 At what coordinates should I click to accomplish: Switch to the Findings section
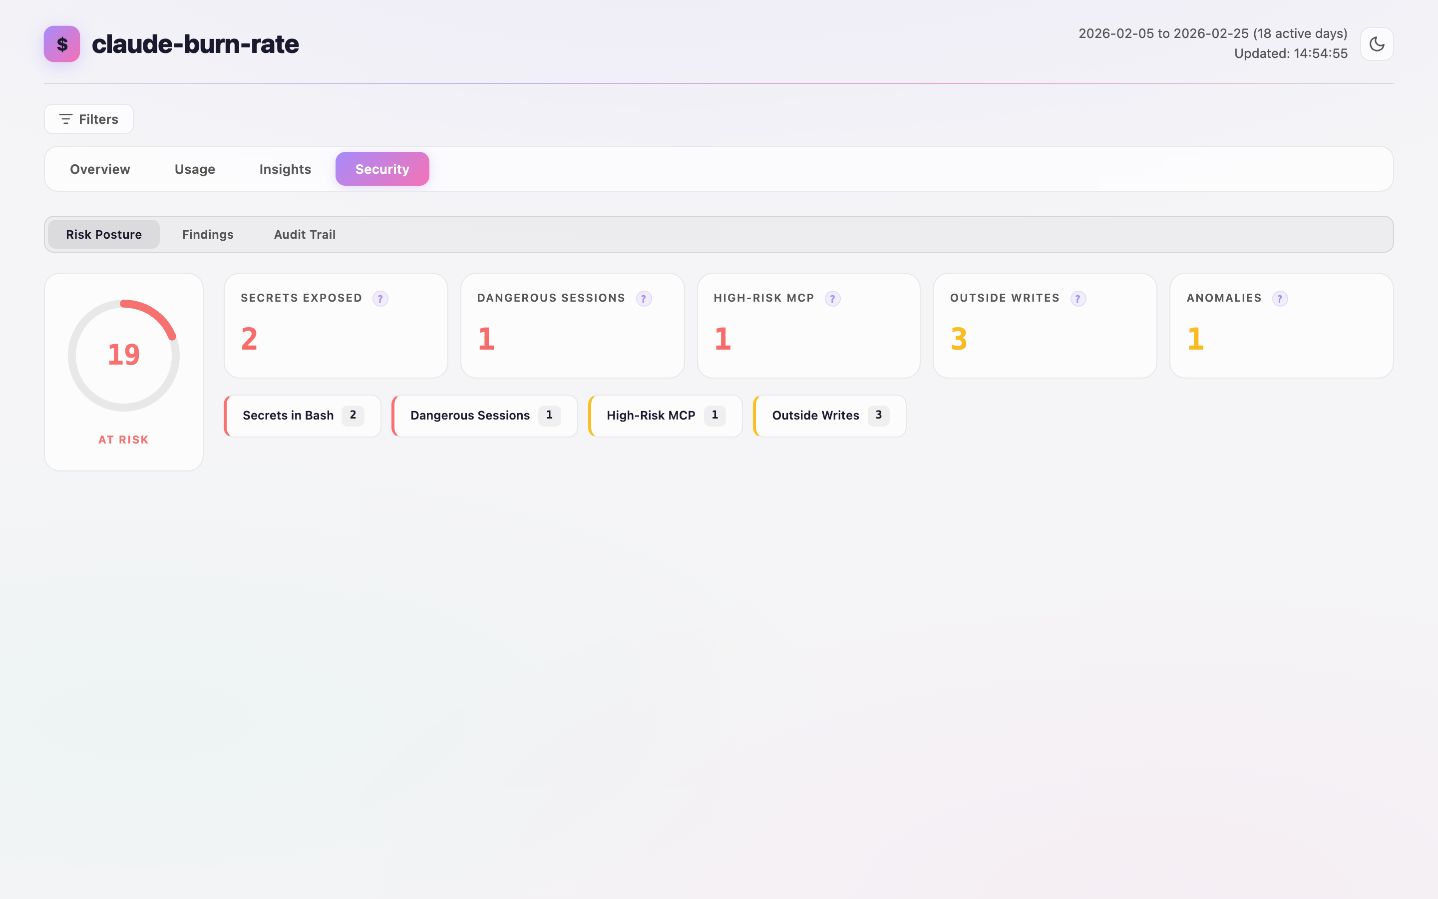pos(207,234)
